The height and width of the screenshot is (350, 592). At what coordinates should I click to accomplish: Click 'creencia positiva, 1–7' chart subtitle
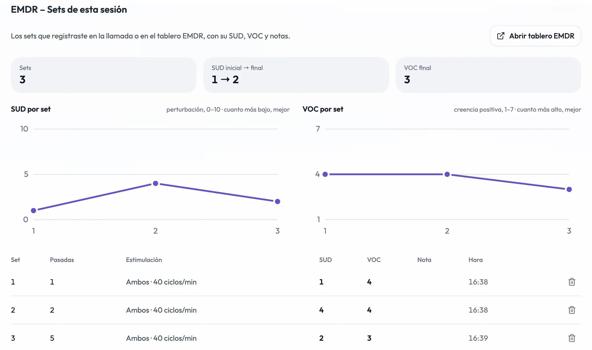[x=518, y=110]
